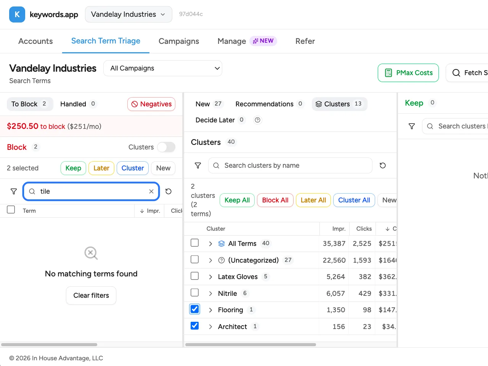Open the filter icon in Keep panel
Screen dimensions: 488x366
[x=412, y=126]
